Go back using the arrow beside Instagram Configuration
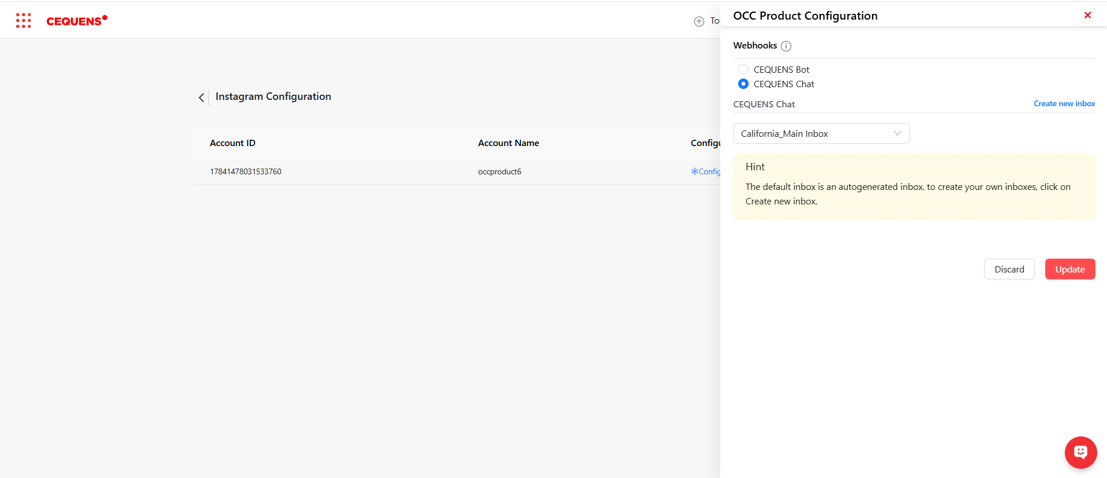The width and height of the screenshot is (1107, 478). pyautogui.click(x=201, y=98)
